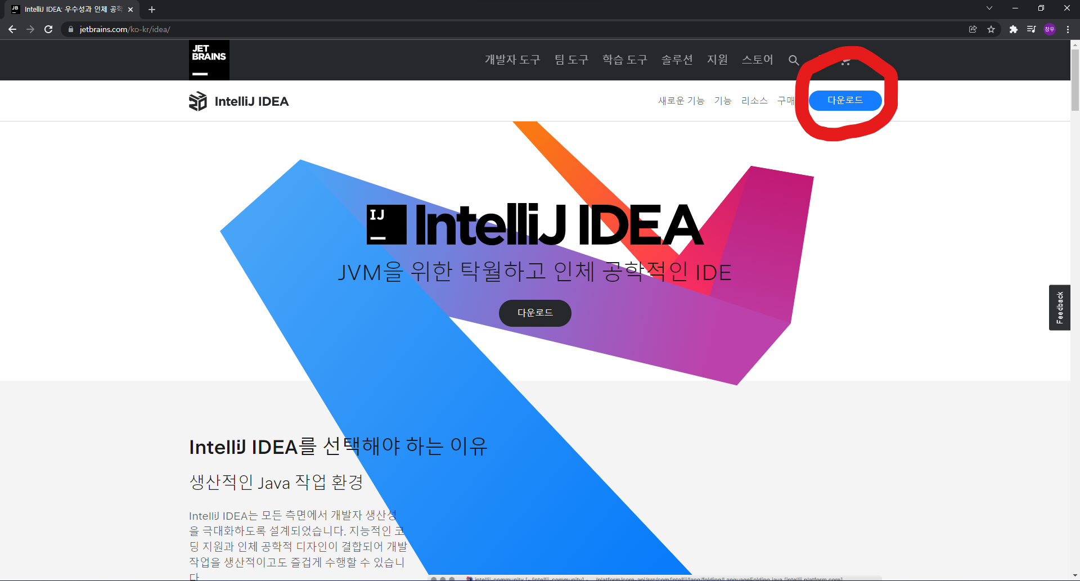Open the 창우 profile avatar
This screenshot has height=581, width=1080.
tap(1050, 29)
